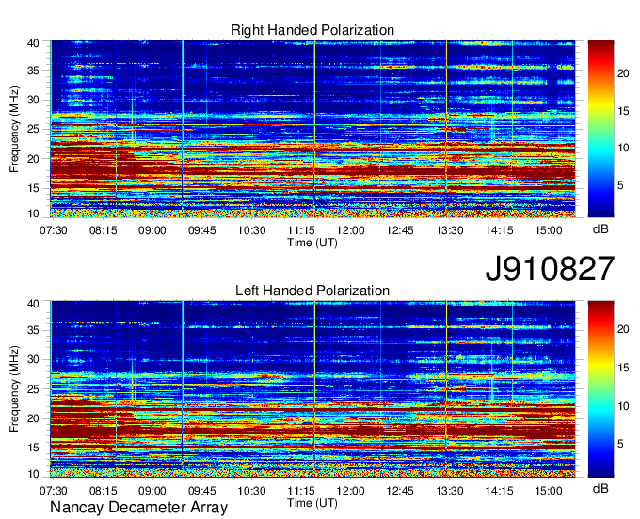Click the 15 MHz tick on Left Handed frequency axis
Image resolution: width=640 pixels, height=519 pixels.
point(34,448)
